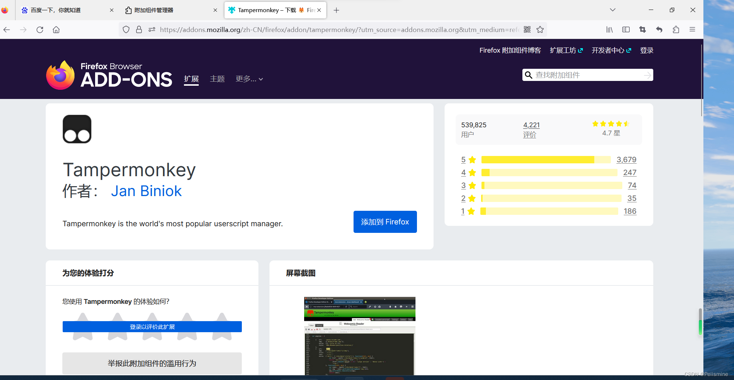
Task: Click the 查找附加组件 search field
Action: click(588, 75)
